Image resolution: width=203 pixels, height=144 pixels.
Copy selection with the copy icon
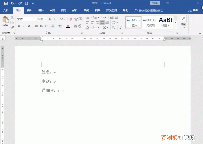click(x=12, y=22)
